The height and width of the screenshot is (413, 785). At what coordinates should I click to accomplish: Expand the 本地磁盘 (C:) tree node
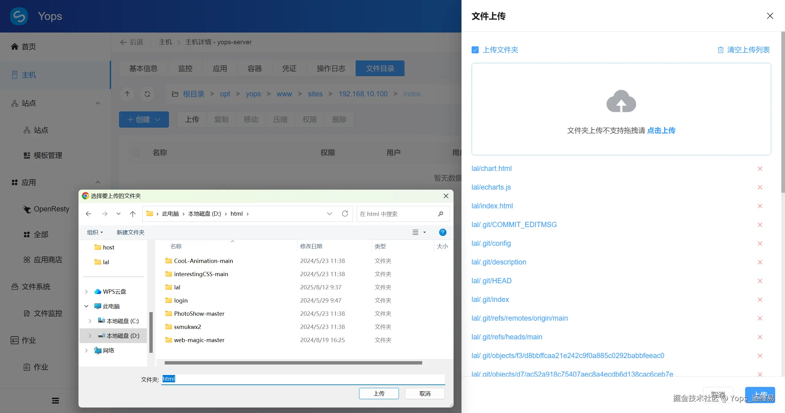click(90, 321)
